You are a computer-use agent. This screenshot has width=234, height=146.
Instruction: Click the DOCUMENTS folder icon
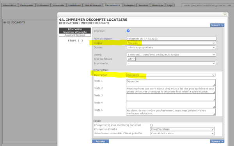click(9, 22)
